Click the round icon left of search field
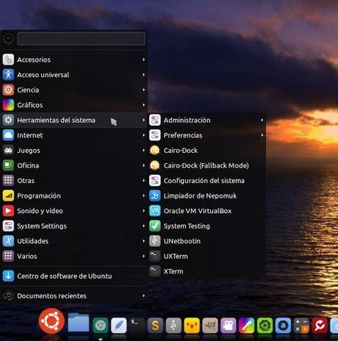The height and width of the screenshot is (341, 338). 8,39
